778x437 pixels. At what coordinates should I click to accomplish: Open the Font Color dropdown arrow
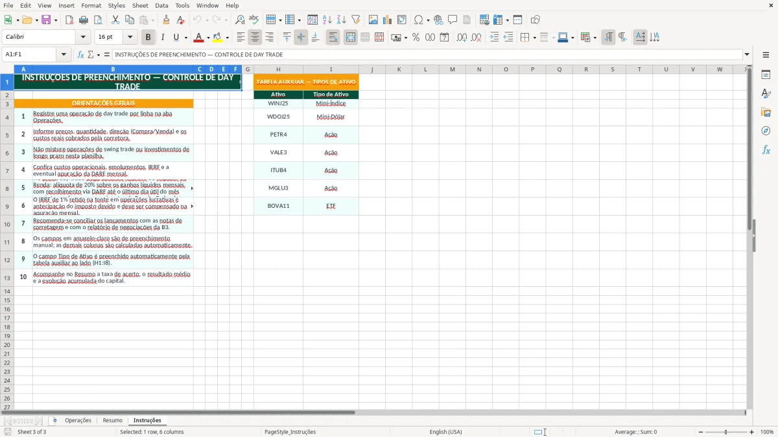[208, 38]
